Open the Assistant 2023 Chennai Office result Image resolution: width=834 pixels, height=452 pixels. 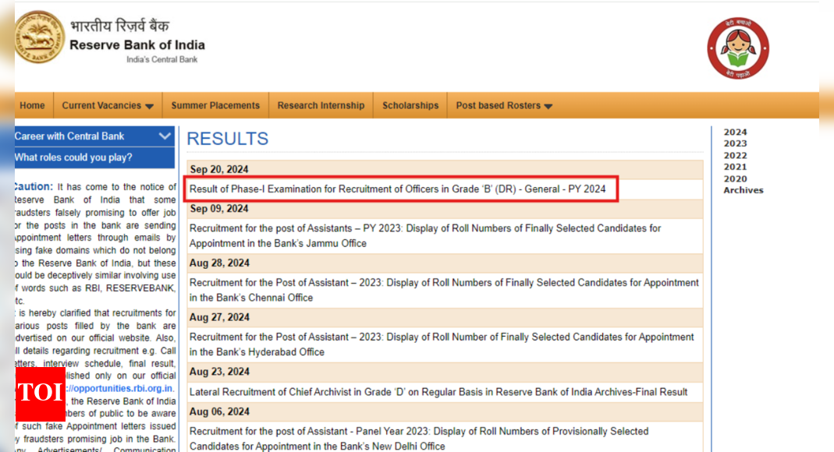coord(444,290)
